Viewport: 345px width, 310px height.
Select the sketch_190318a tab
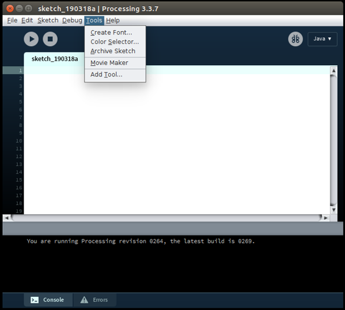tap(54, 58)
